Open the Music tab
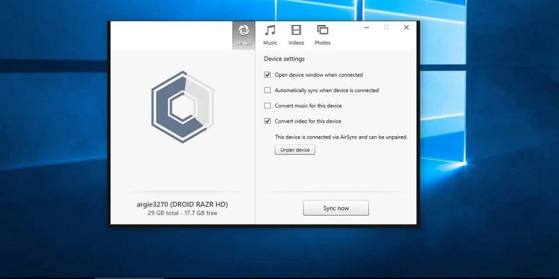 click(x=270, y=35)
